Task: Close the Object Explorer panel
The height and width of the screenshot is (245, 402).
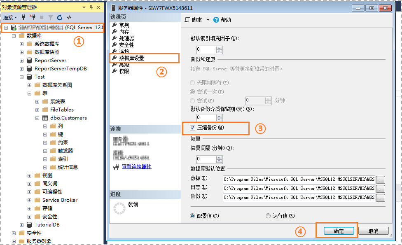Action: 98,7
